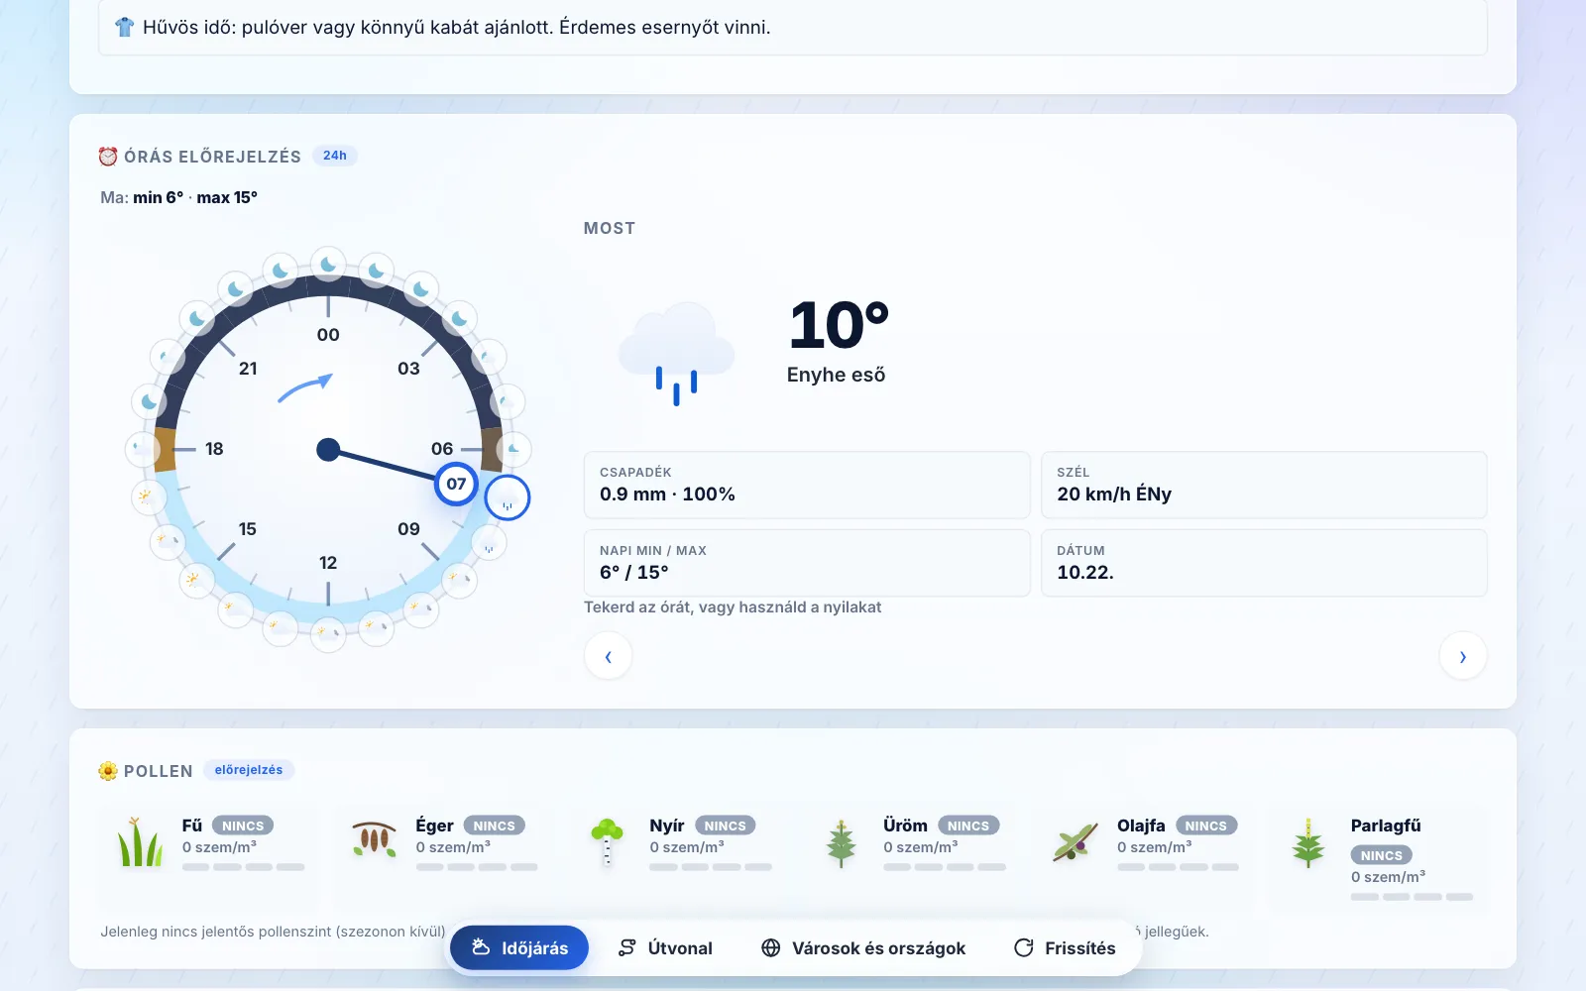The image size is (1586, 991).
Task: Click the 24h badge
Action: coord(335,156)
